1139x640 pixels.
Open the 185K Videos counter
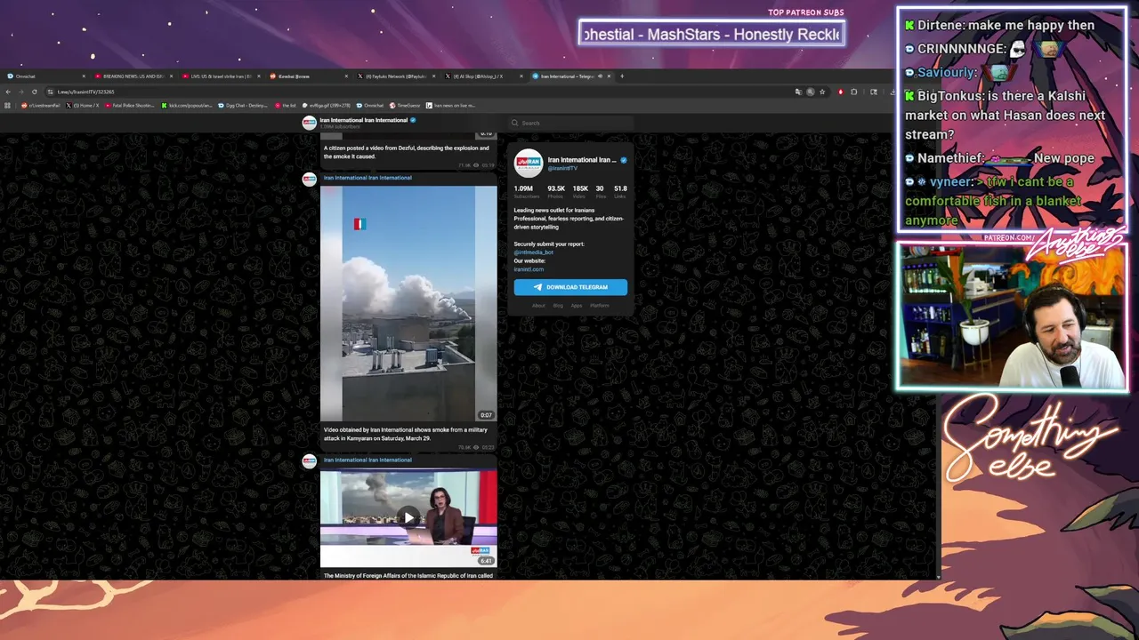tap(580, 191)
